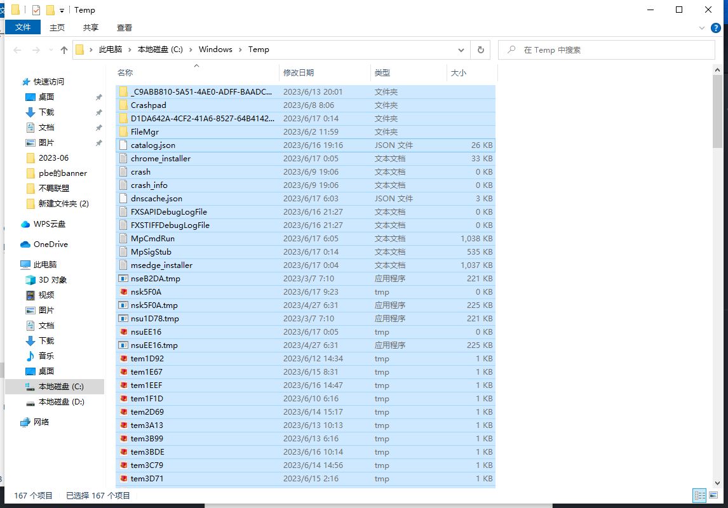
Task: Open the address bar history dropdown
Action: tap(461, 50)
